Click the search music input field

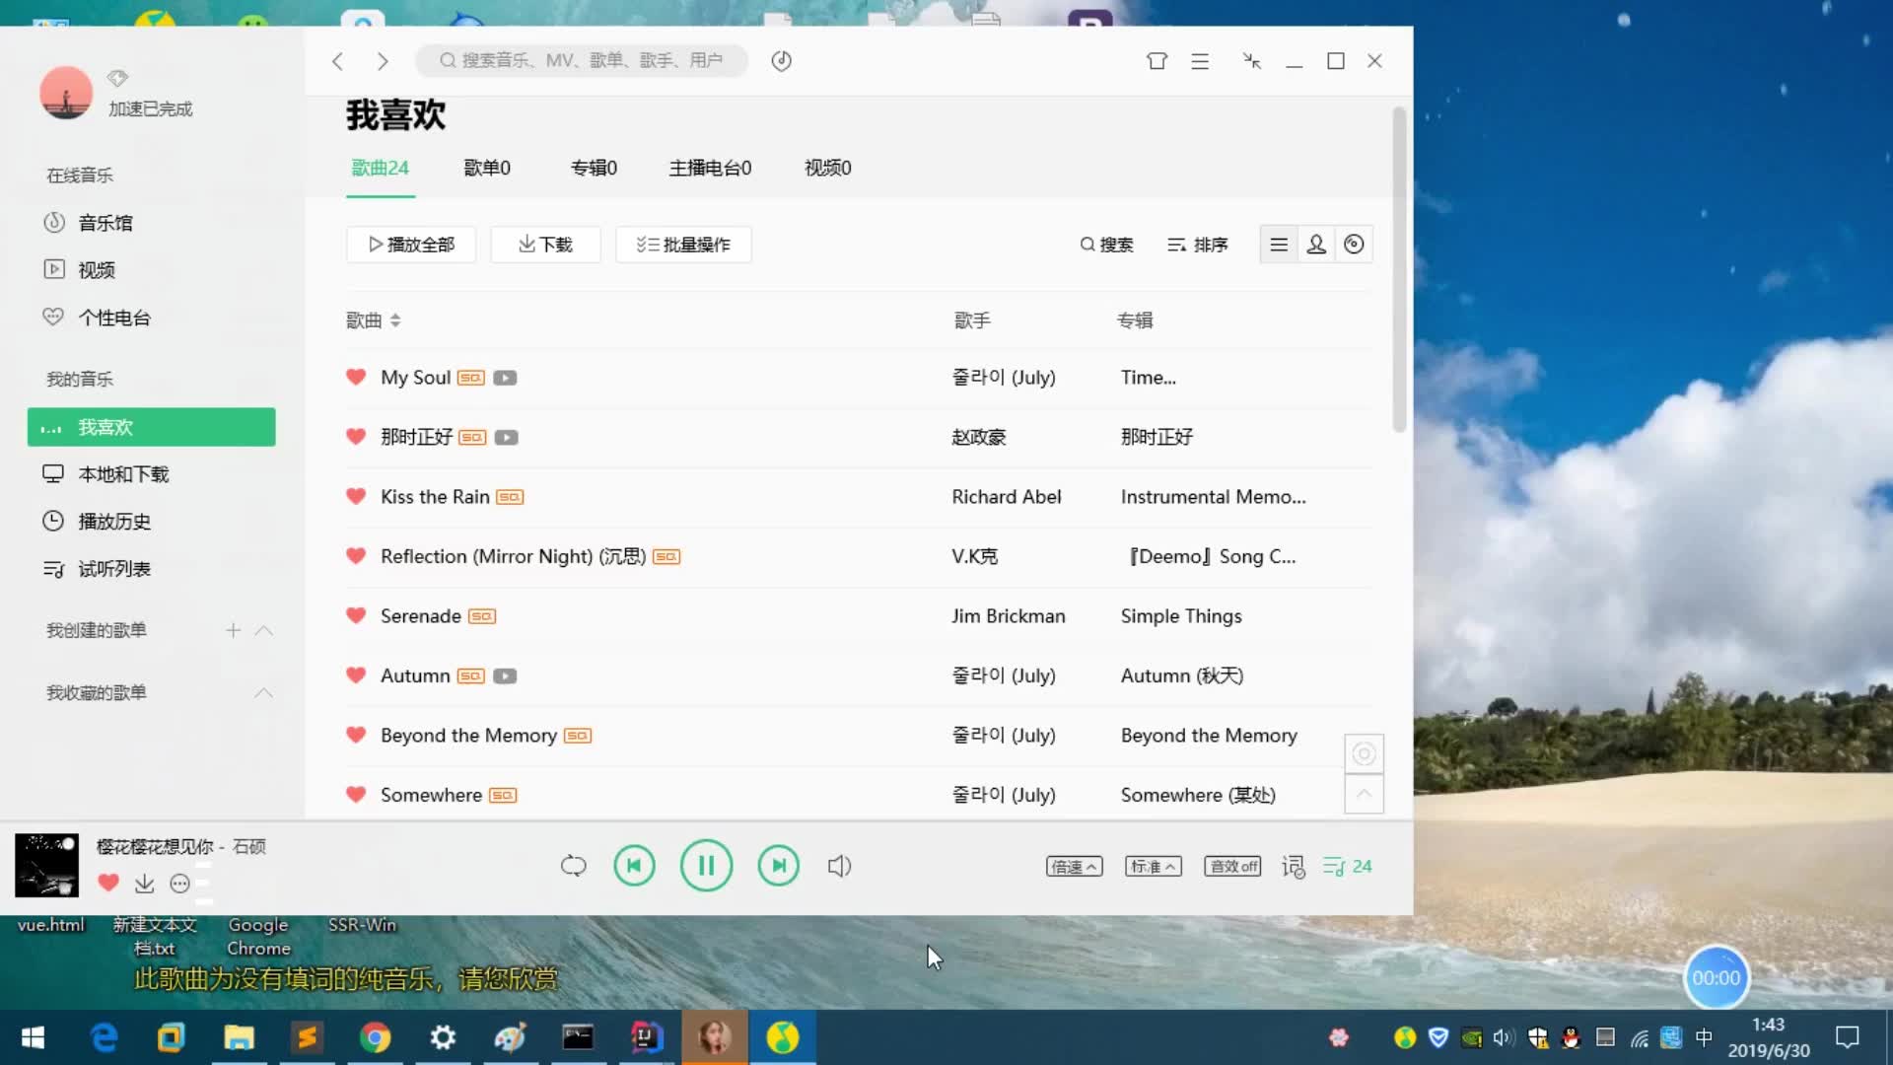(x=581, y=60)
